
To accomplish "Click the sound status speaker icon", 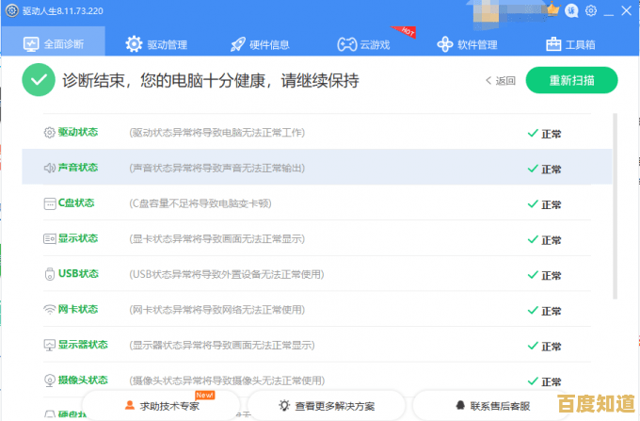I will pyautogui.click(x=50, y=168).
